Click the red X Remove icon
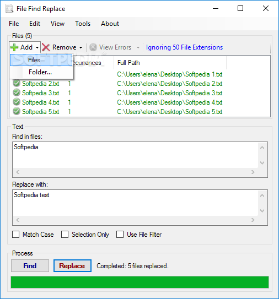The image size is (279, 299). tap(46, 47)
